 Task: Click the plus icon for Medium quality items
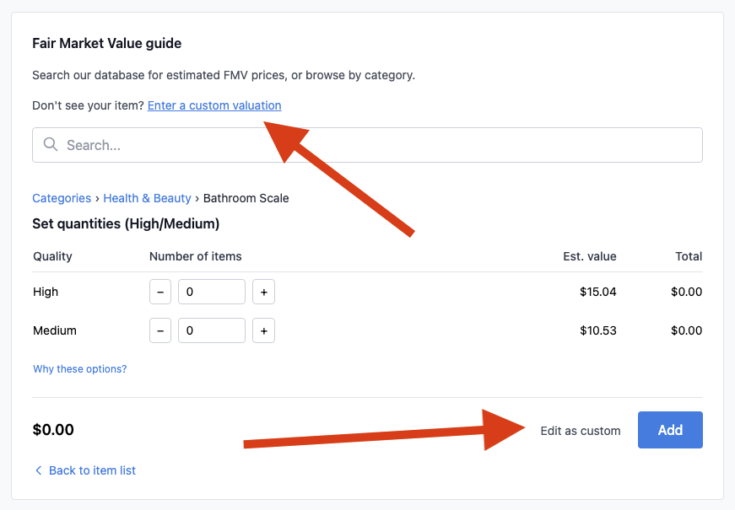pos(263,330)
